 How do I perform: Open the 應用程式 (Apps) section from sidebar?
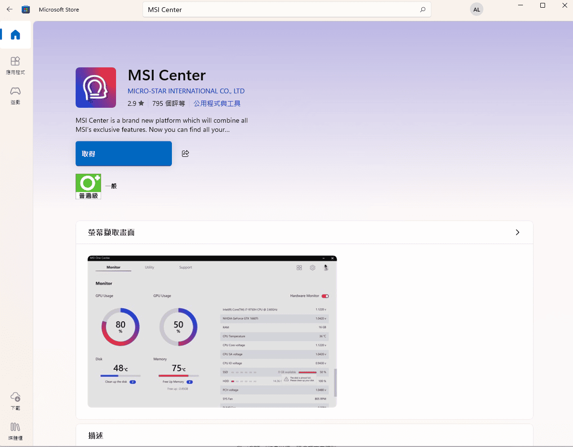(15, 66)
